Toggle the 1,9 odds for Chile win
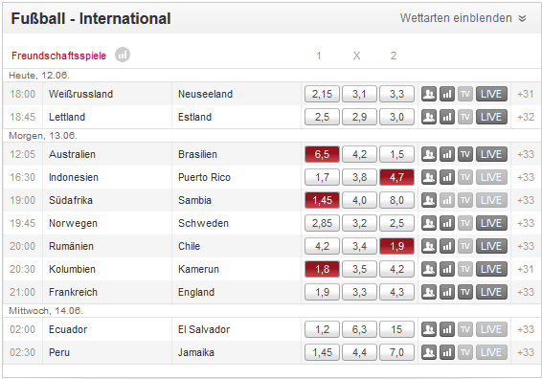This screenshot has width=542, height=379. pos(396,246)
